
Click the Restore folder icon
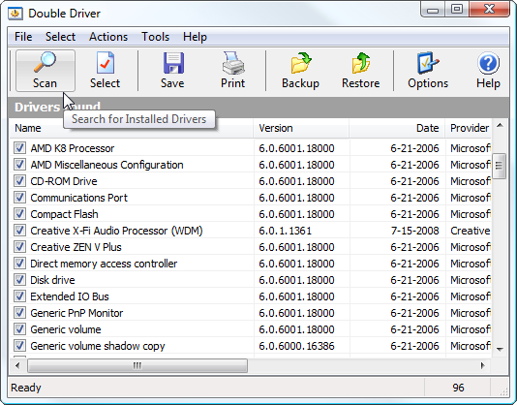(x=361, y=62)
